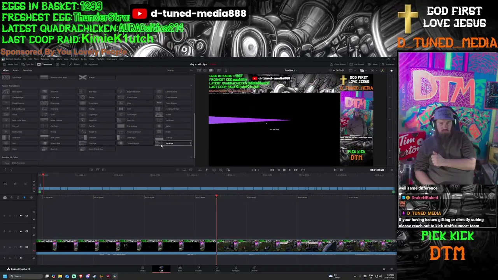Open the project manager home icon
The height and width of the screenshot is (280, 498).
click(384, 269)
